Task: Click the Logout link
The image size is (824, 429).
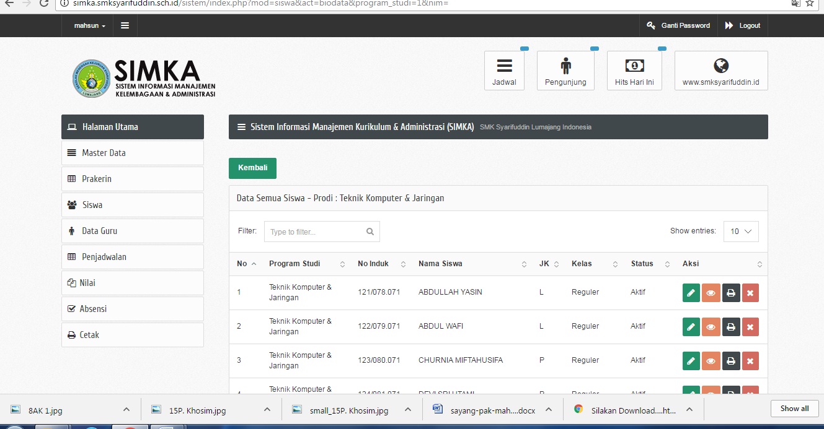Action: [743, 25]
